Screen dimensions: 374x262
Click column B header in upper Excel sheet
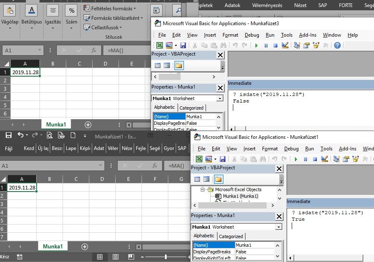pyautogui.click(x=53, y=64)
